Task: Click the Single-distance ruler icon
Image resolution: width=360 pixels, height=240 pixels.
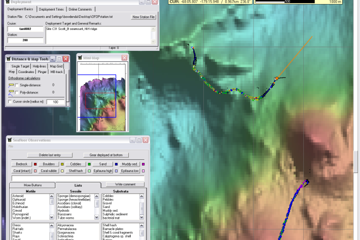Action: (x=11, y=85)
